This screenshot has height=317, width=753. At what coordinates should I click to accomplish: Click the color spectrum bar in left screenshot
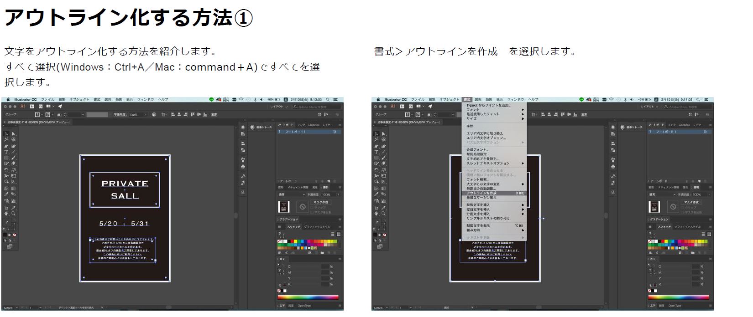(308, 297)
